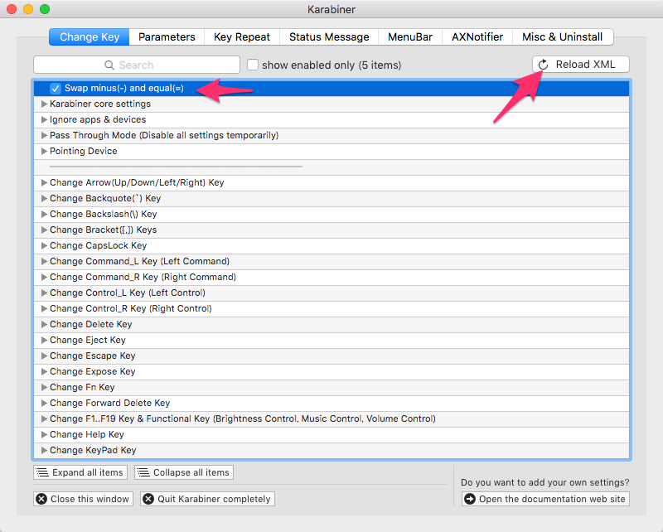Switch to the Parameters tab

167,37
